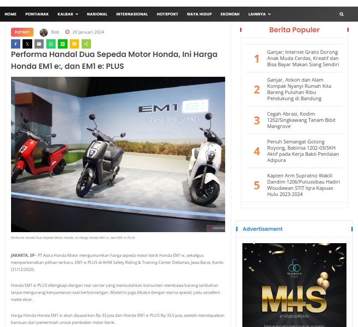Share article via SMS icon
Viewport: 358px width, 327px height.
tap(75, 44)
